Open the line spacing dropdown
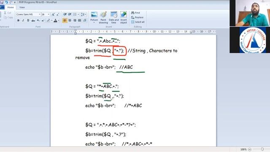 (x=84, y=14)
